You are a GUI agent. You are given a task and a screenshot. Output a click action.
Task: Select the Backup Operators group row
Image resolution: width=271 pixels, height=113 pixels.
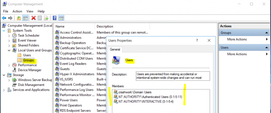pos(73,43)
